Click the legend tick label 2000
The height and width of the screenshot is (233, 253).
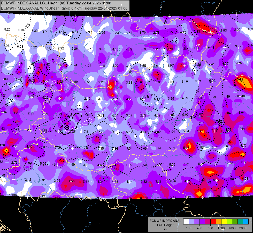pyautogui.click(x=243, y=228)
